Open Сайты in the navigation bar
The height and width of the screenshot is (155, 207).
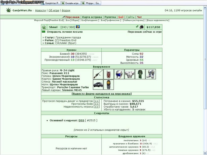[130, 17]
